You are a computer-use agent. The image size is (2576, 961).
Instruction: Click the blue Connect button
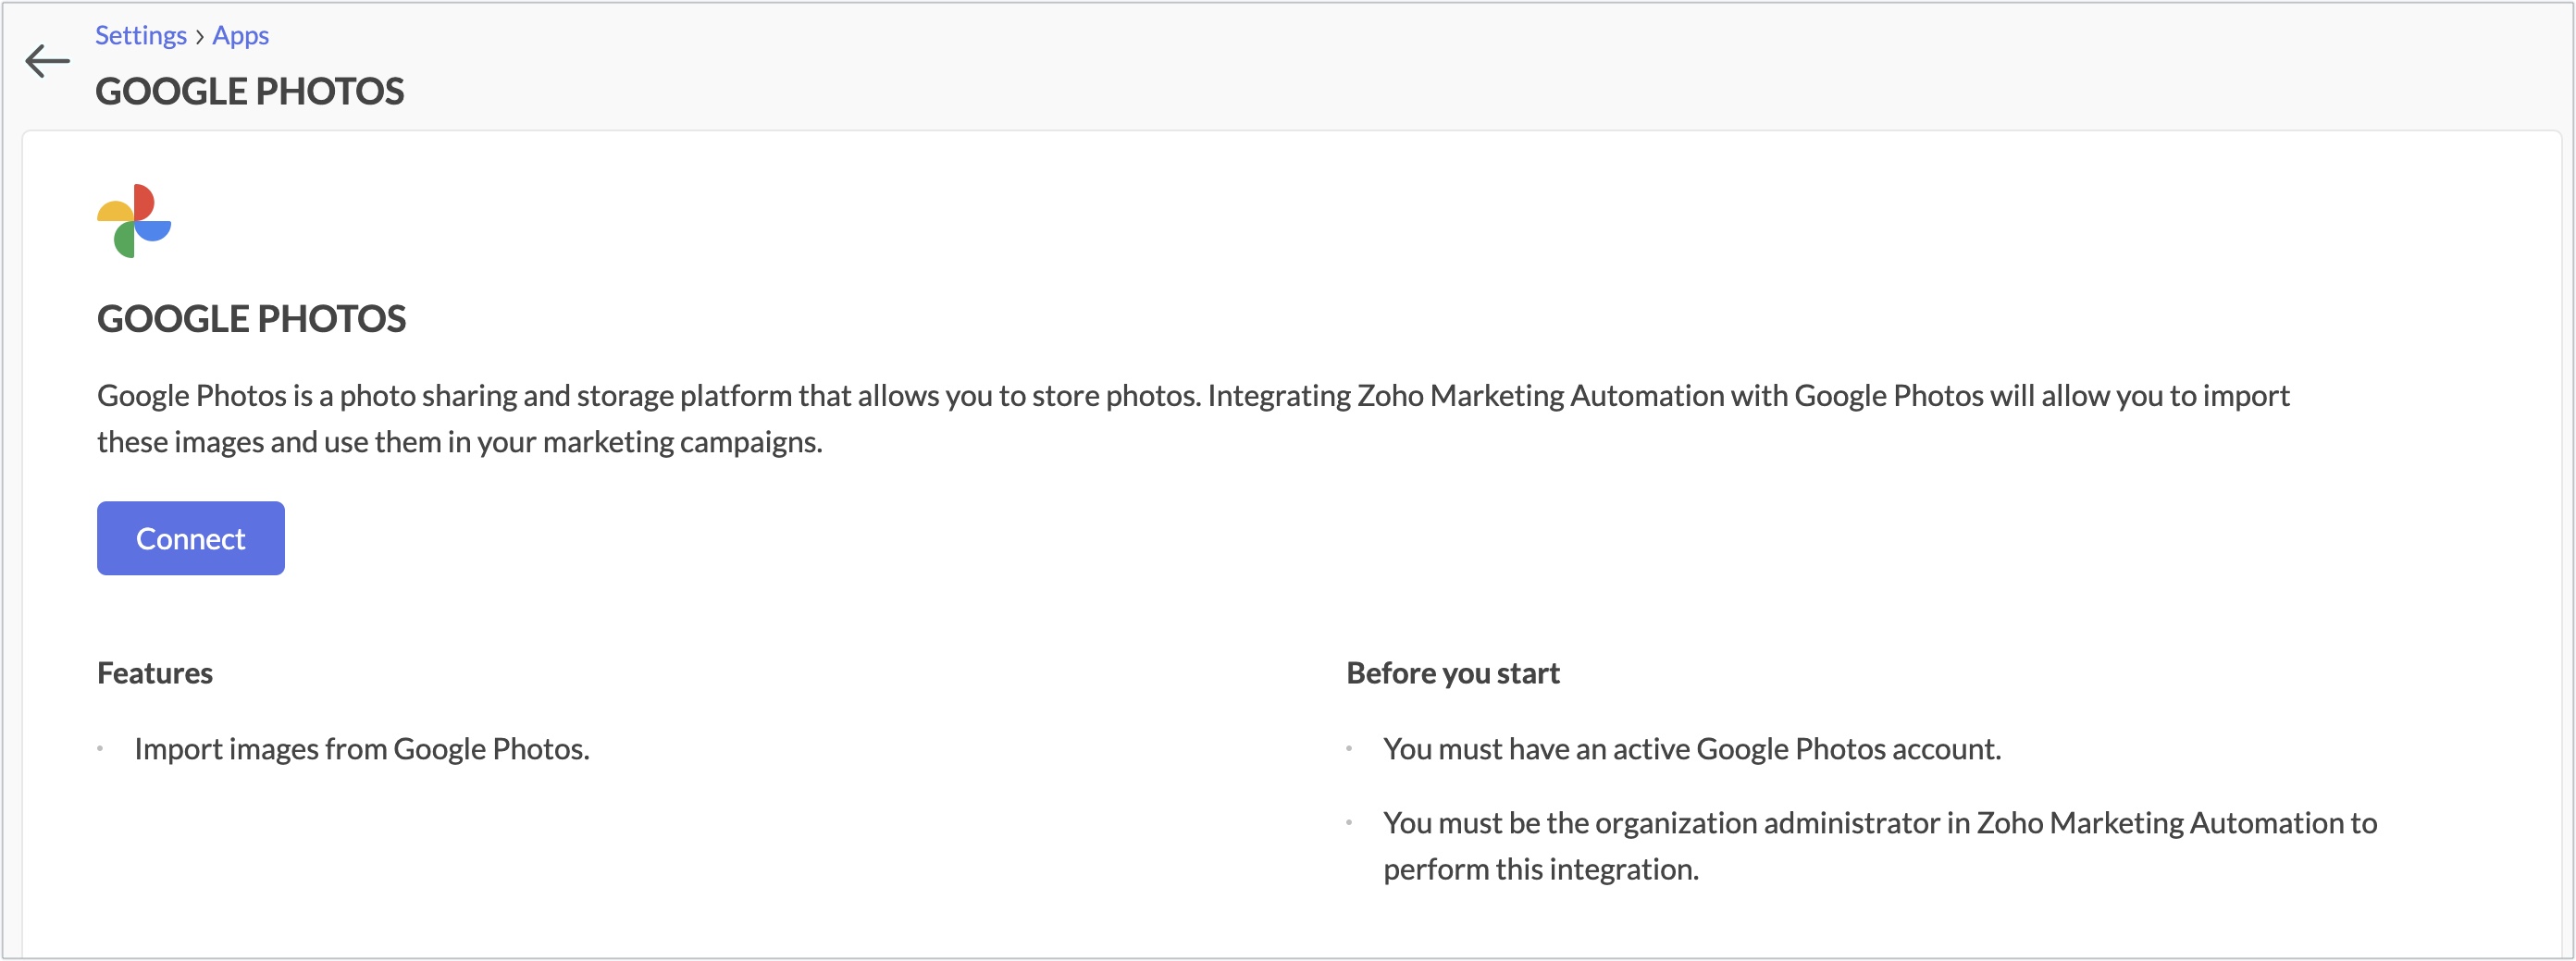[x=191, y=538]
